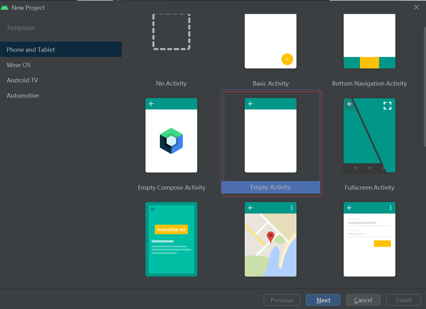Select the Bottom Navigation Activity thumbnail
Viewport: 426px width, 309px height.
click(x=370, y=41)
